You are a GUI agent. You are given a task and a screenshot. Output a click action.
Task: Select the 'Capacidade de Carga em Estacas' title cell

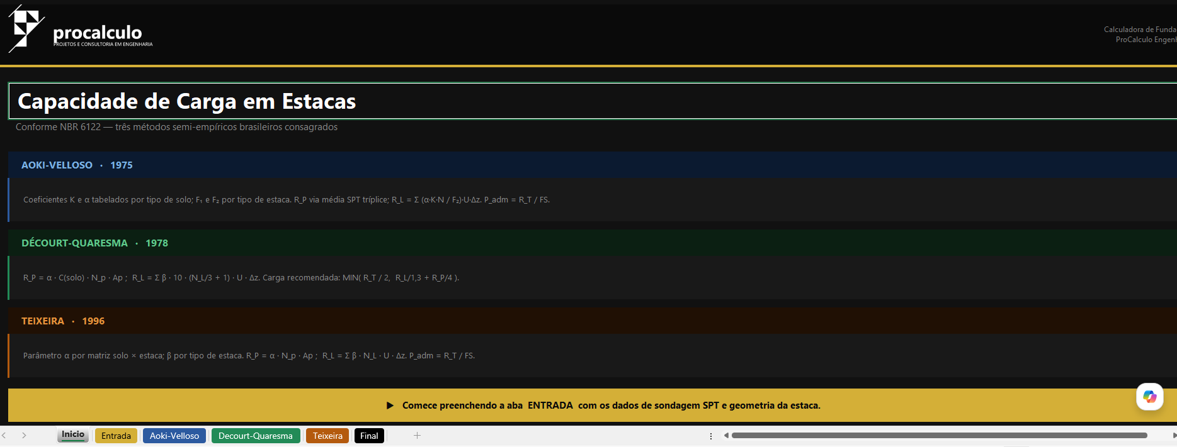pyautogui.click(x=592, y=101)
